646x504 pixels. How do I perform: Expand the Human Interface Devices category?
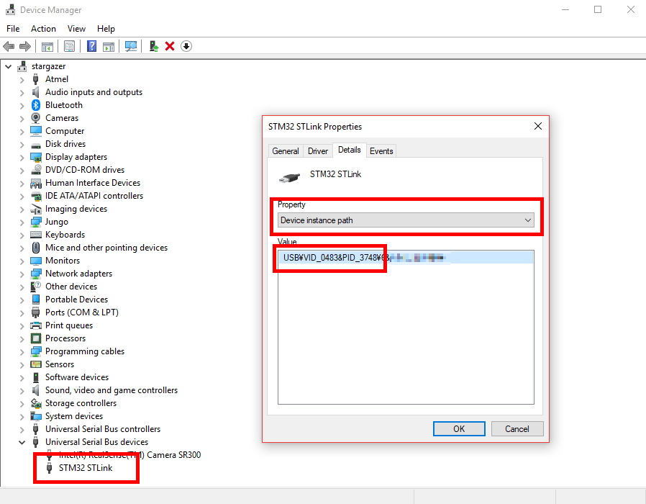pos(22,183)
